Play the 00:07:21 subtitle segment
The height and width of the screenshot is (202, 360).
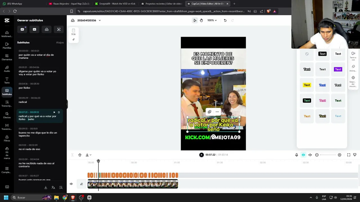click(x=54, y=112)
